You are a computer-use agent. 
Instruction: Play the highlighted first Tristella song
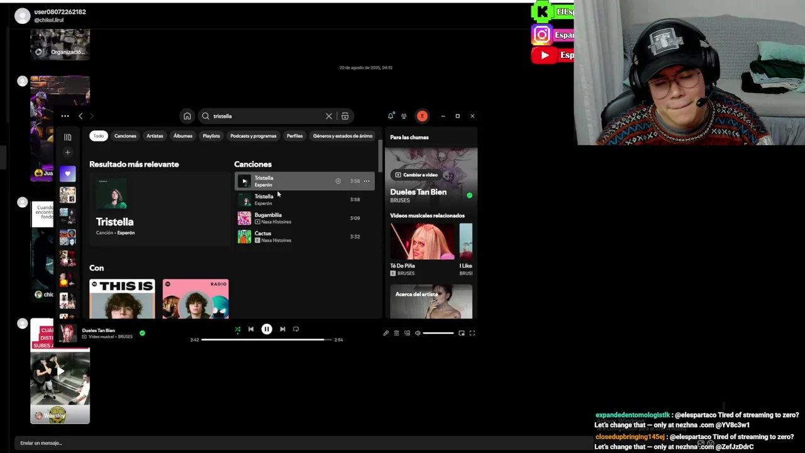[245, 181]
